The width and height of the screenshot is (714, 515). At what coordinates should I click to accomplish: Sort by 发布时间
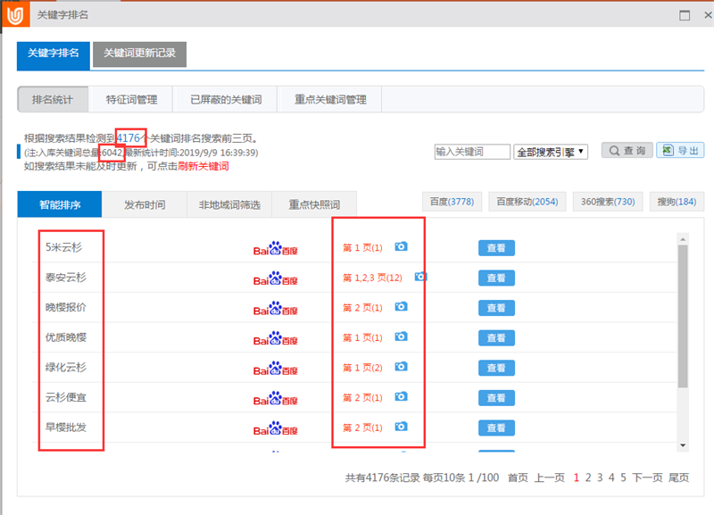[x=145, y=204]
